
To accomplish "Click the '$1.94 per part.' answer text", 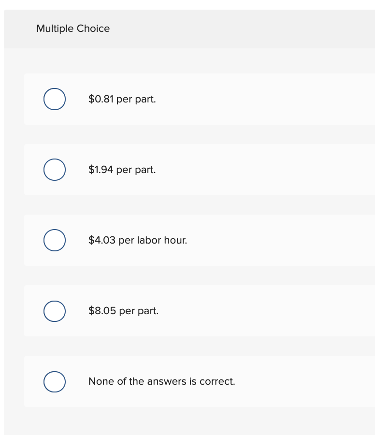I will (x=122, y=170).
